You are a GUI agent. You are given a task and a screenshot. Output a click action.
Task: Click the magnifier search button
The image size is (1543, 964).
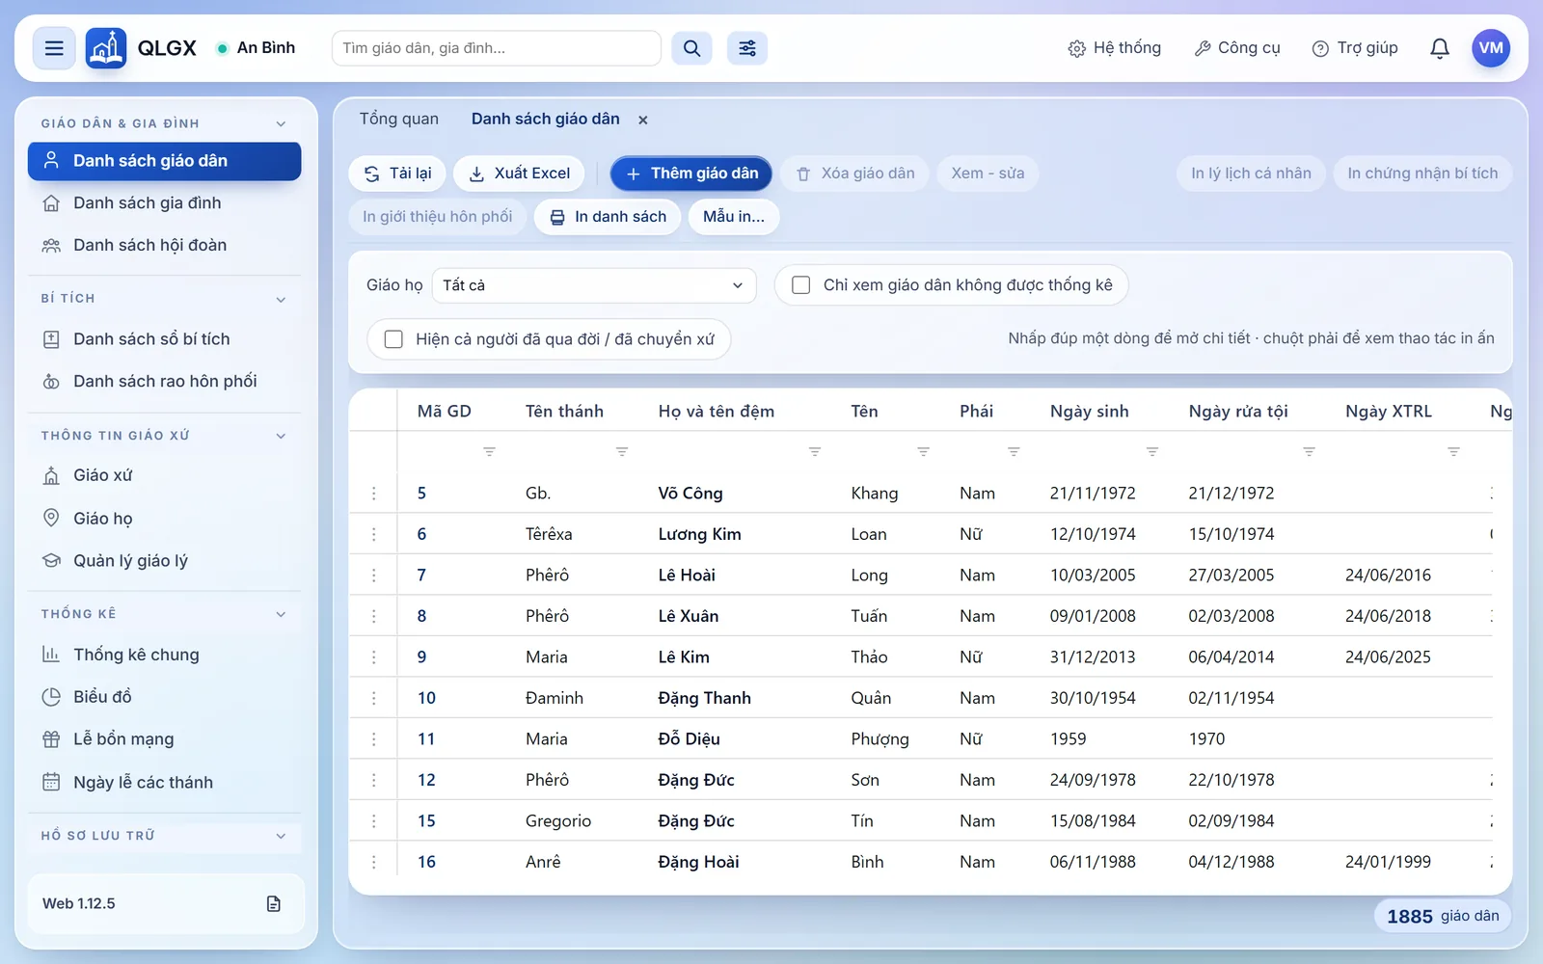(691, 48)
